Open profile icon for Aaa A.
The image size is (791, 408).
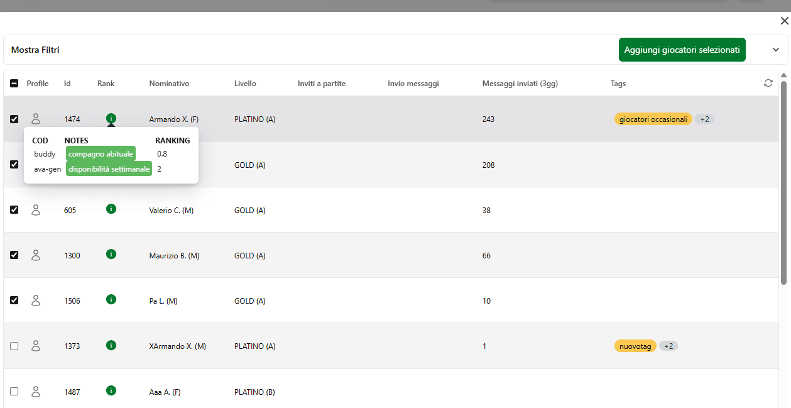36,392
